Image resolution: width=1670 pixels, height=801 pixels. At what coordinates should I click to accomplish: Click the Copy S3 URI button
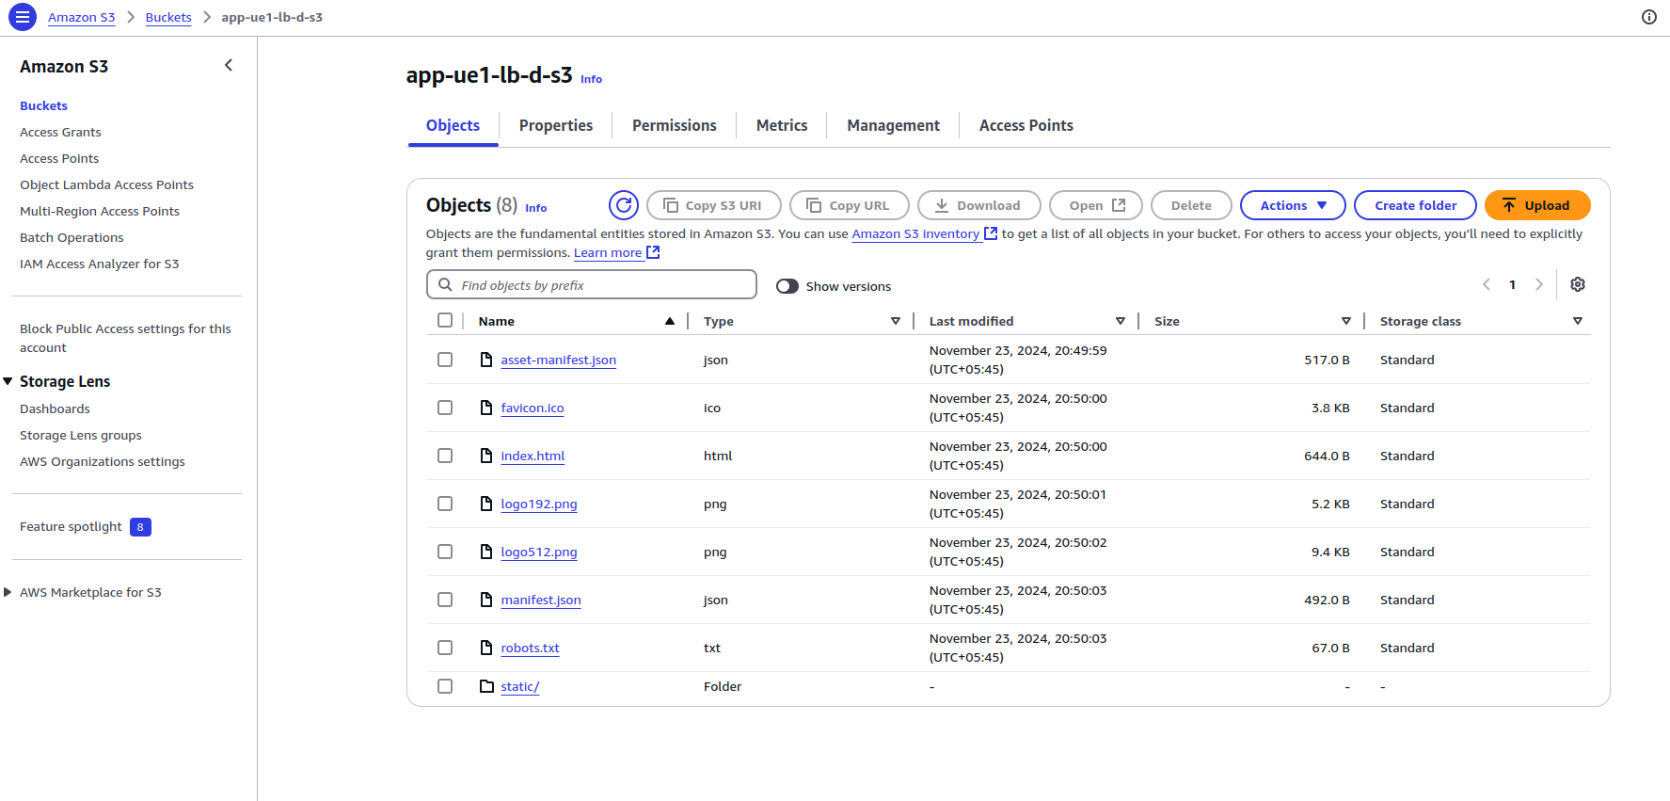(714, 205)
